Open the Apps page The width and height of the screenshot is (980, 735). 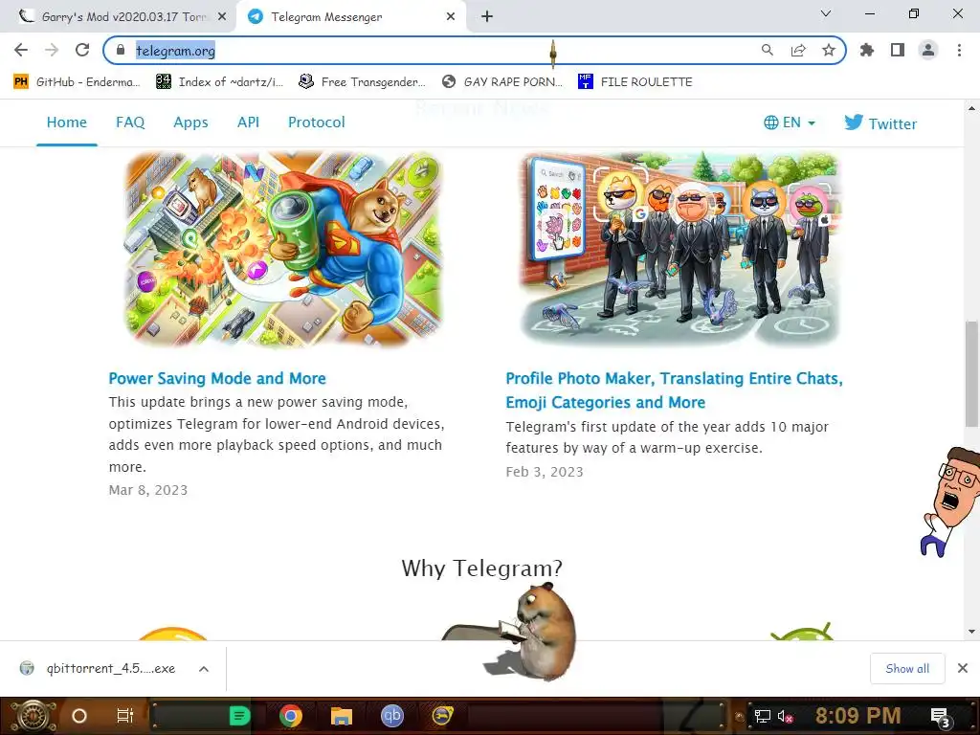pyautogui.click(x=190, y=122)
